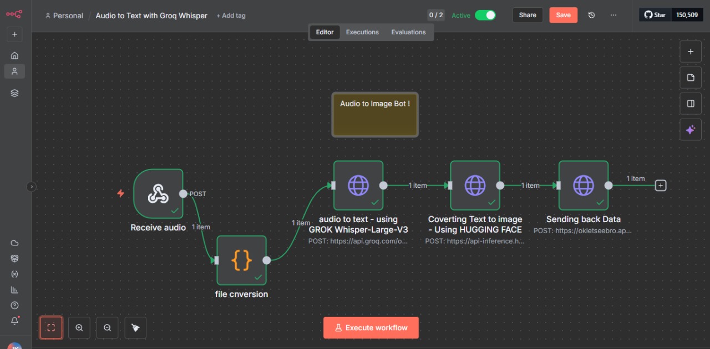Click the plus connector after Sending back Data
710x349 pixels.
point(660,186)
